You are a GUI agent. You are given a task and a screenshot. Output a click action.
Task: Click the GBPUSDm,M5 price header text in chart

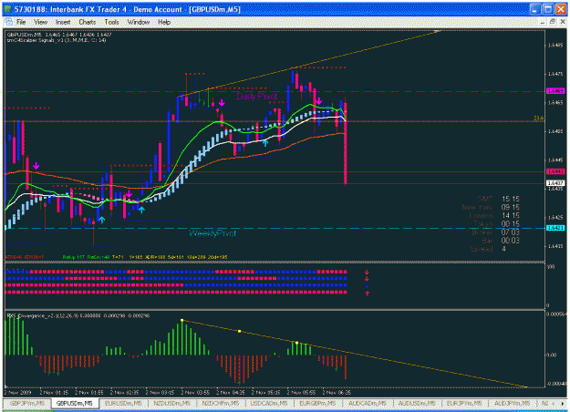(x=59, y=35)
